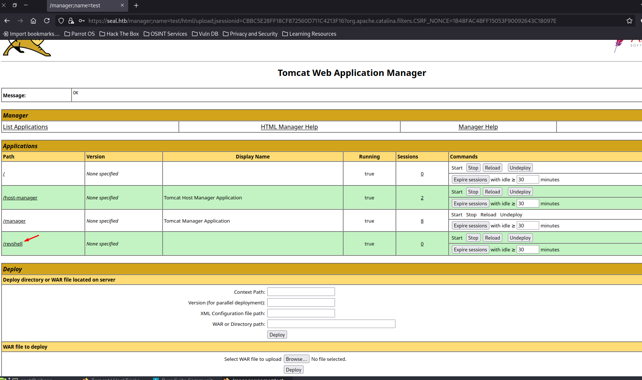This screenshot has width=642, height=380.
Task: Reload the /revshell application
Action: tap(492, 238)
